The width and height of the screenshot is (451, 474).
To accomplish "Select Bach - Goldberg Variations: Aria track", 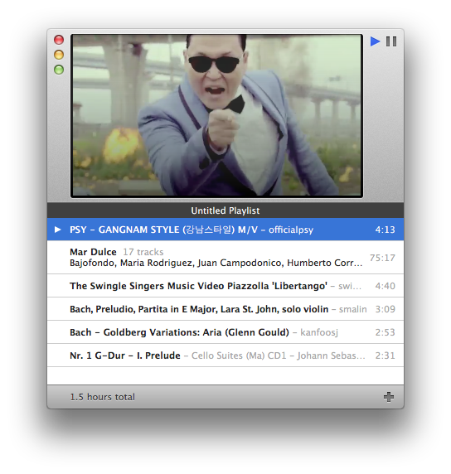I will tap(225, 332).
